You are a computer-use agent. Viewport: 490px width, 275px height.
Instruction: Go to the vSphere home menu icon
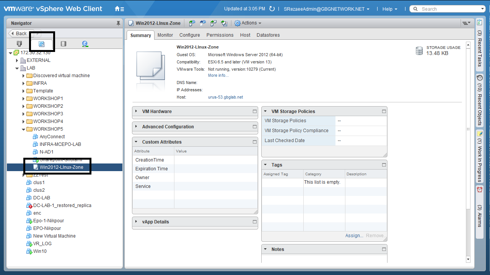(x=119, y=9)
